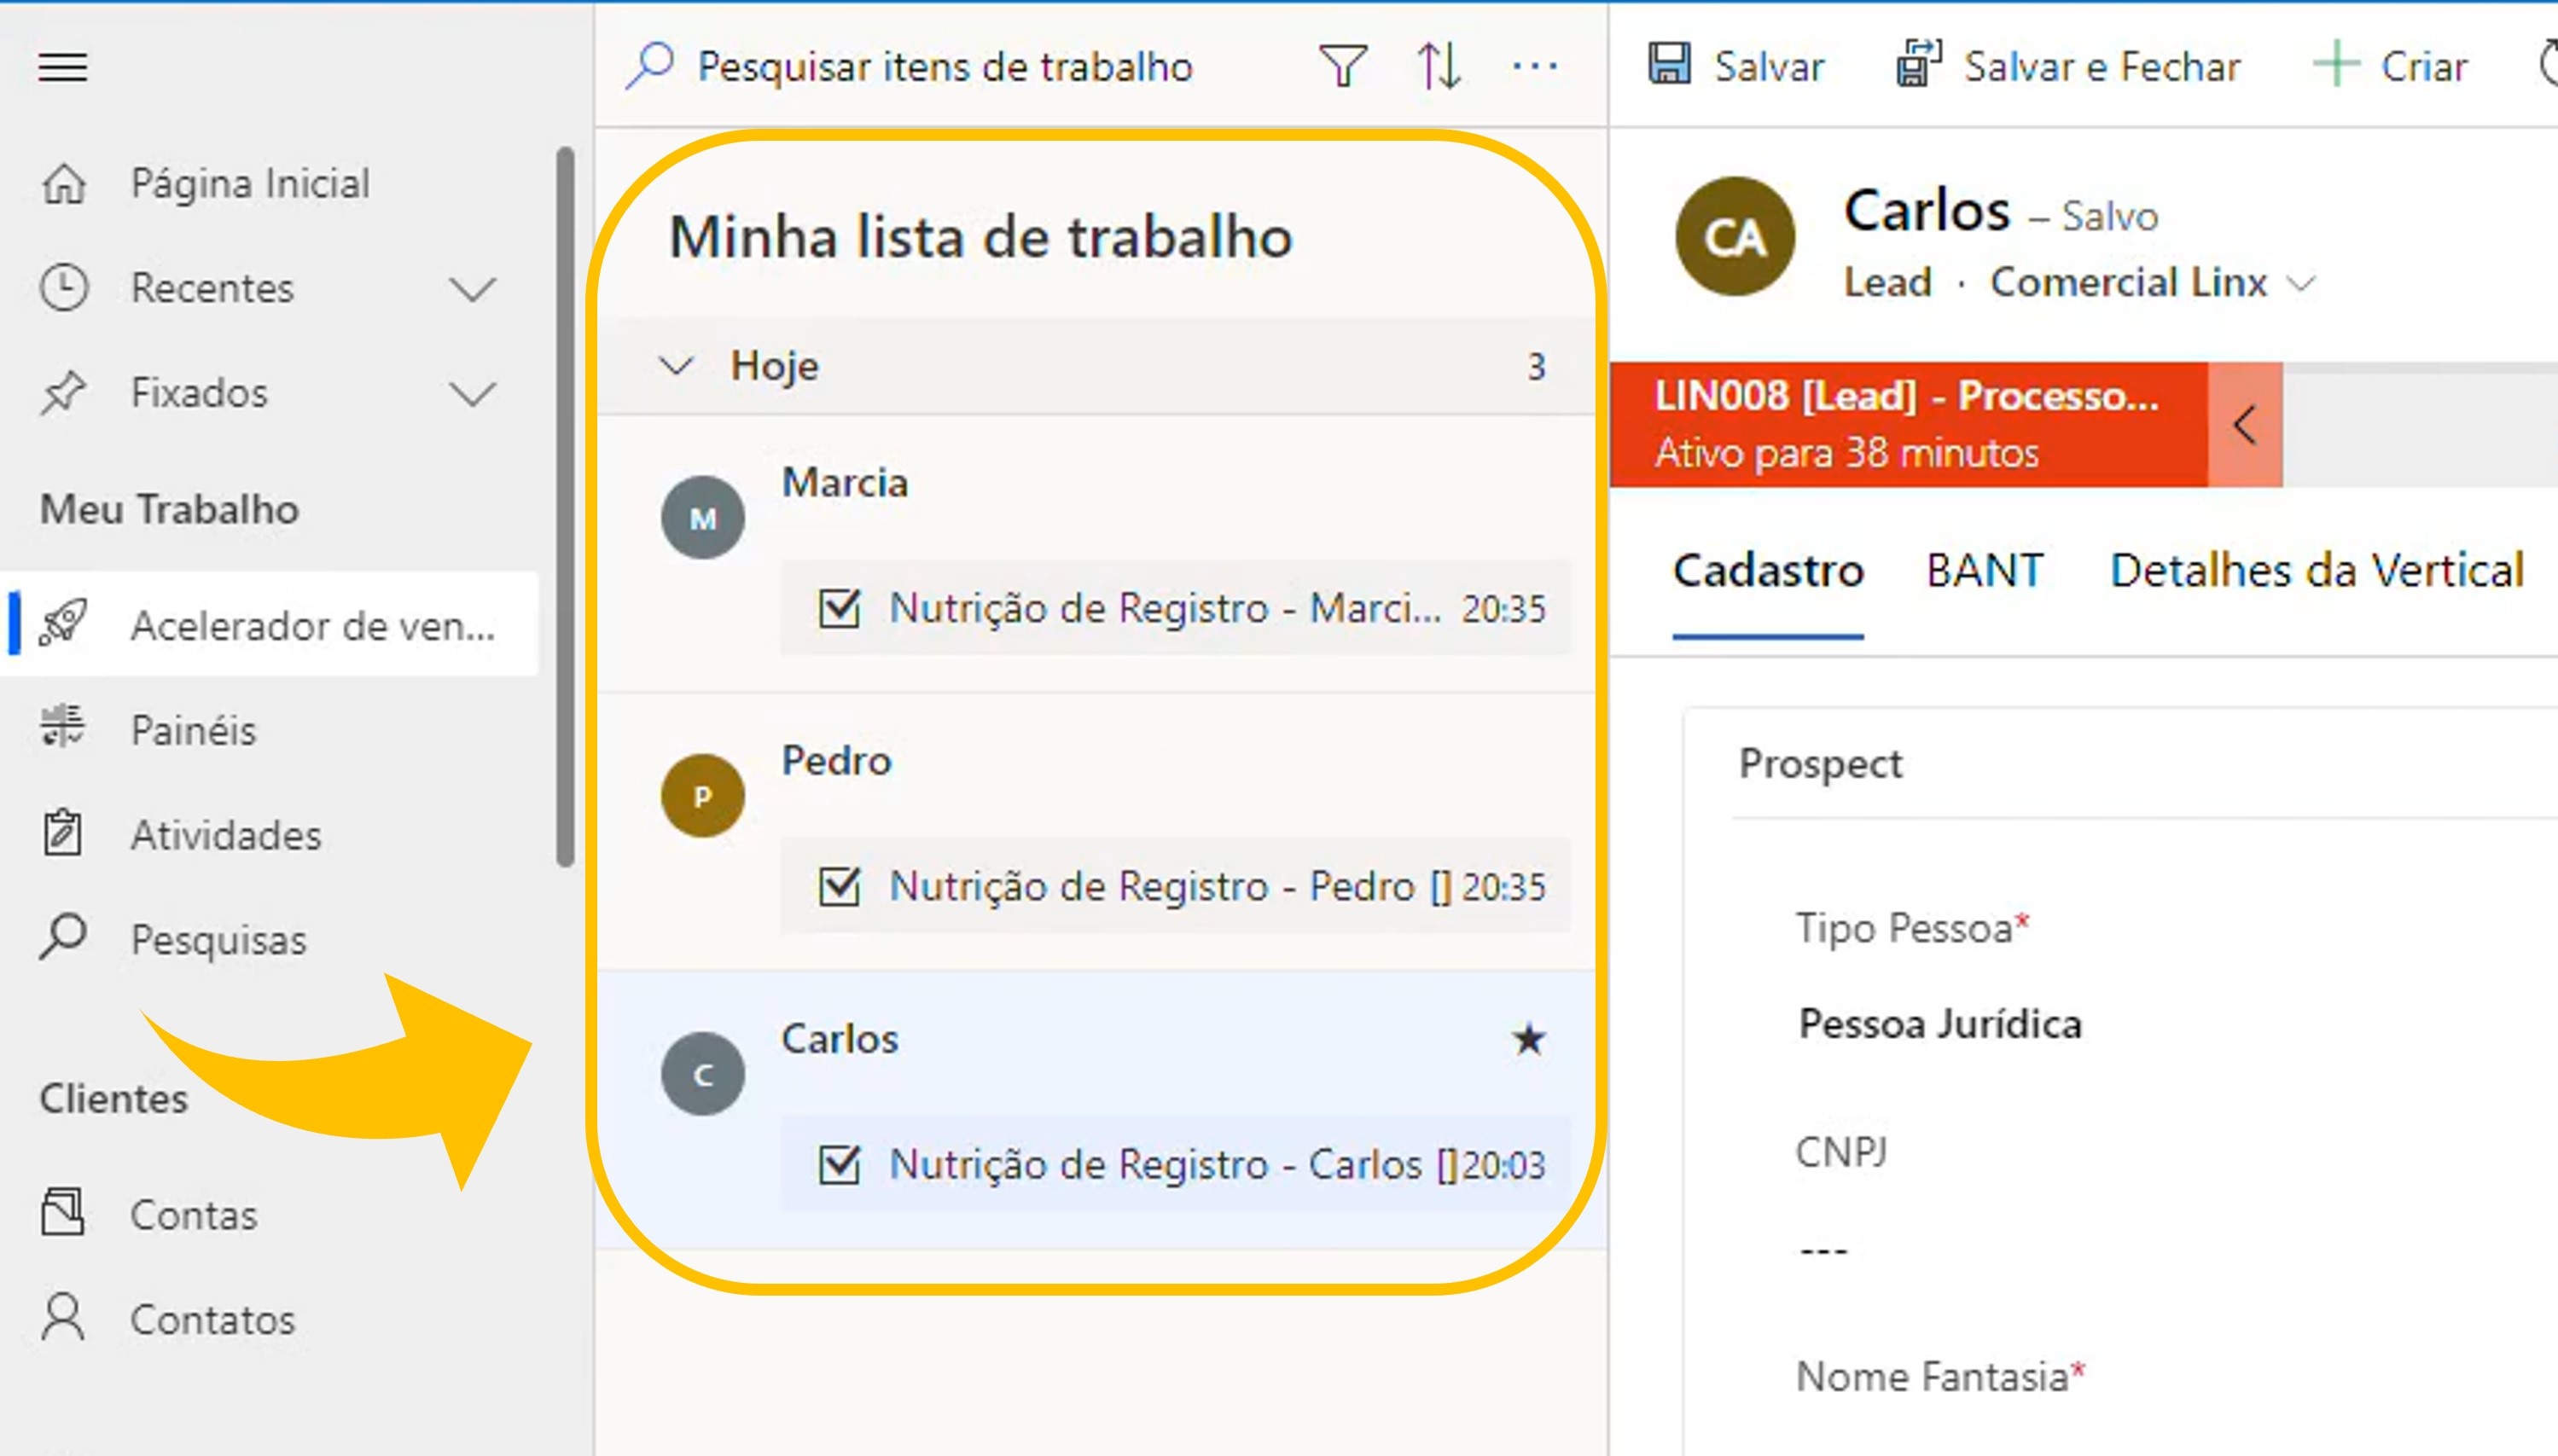2558x1456 pixels.
Task: Click the star icon on Carlos
Action: pyautogui.click(x=1528, y=1040)
